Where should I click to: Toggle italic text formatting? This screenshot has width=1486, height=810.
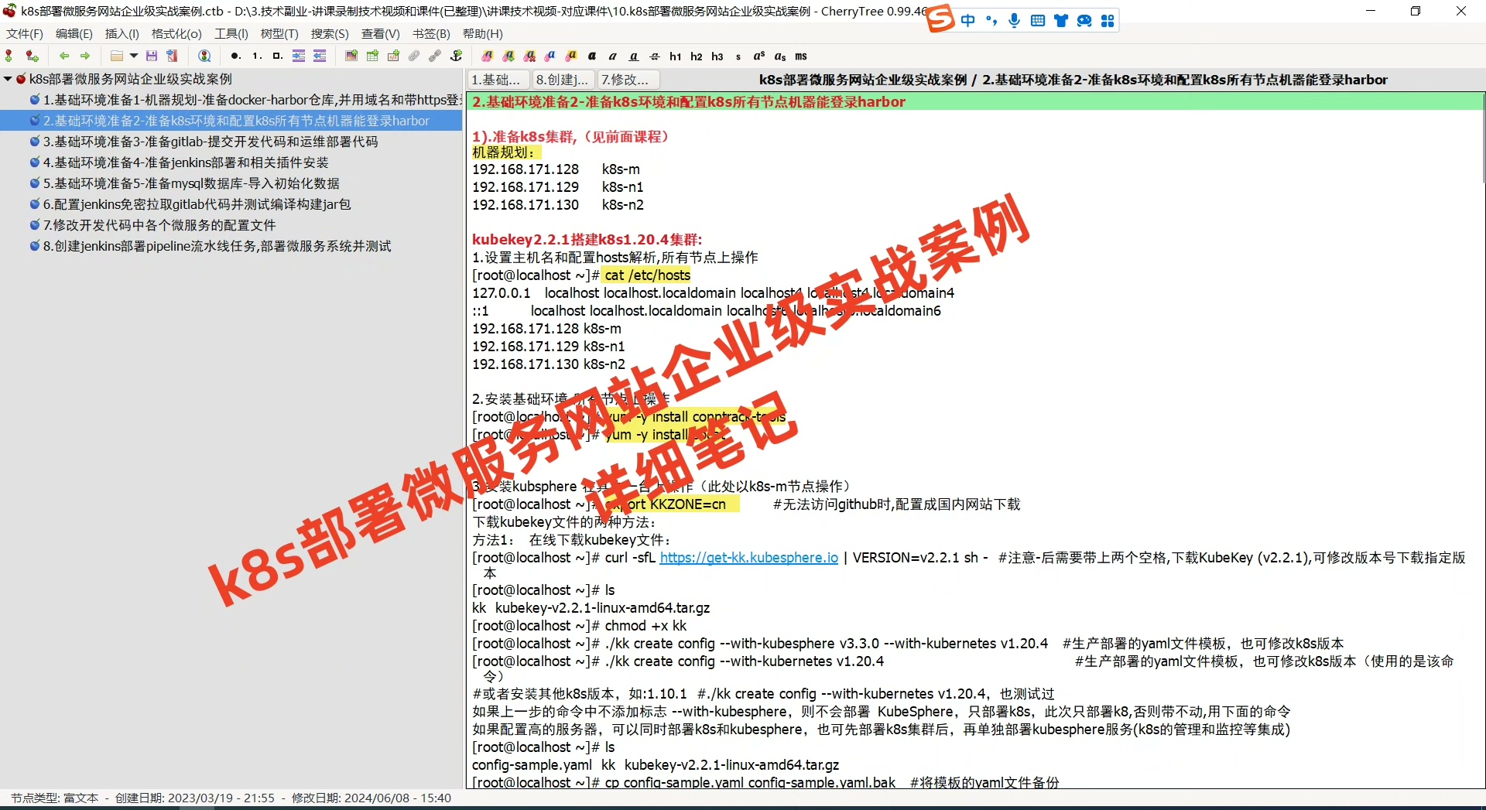pyautogui.click(x=613, y=56)
